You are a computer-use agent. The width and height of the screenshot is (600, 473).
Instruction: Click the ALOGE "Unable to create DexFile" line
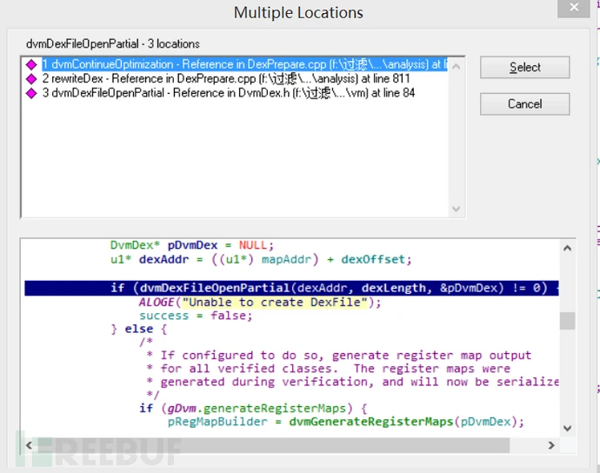pos(260,303)
